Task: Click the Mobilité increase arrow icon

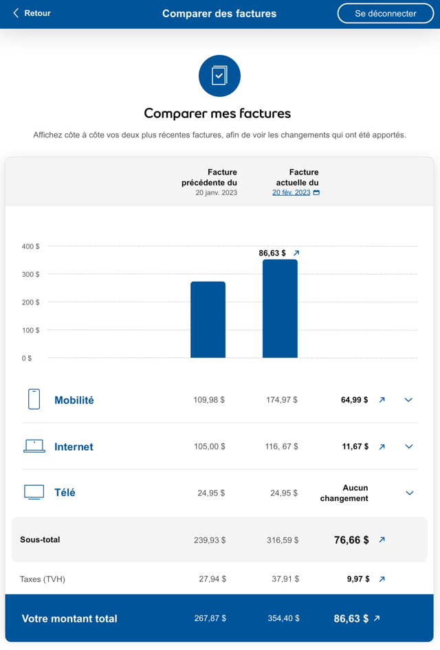Action: coord(382,400)
